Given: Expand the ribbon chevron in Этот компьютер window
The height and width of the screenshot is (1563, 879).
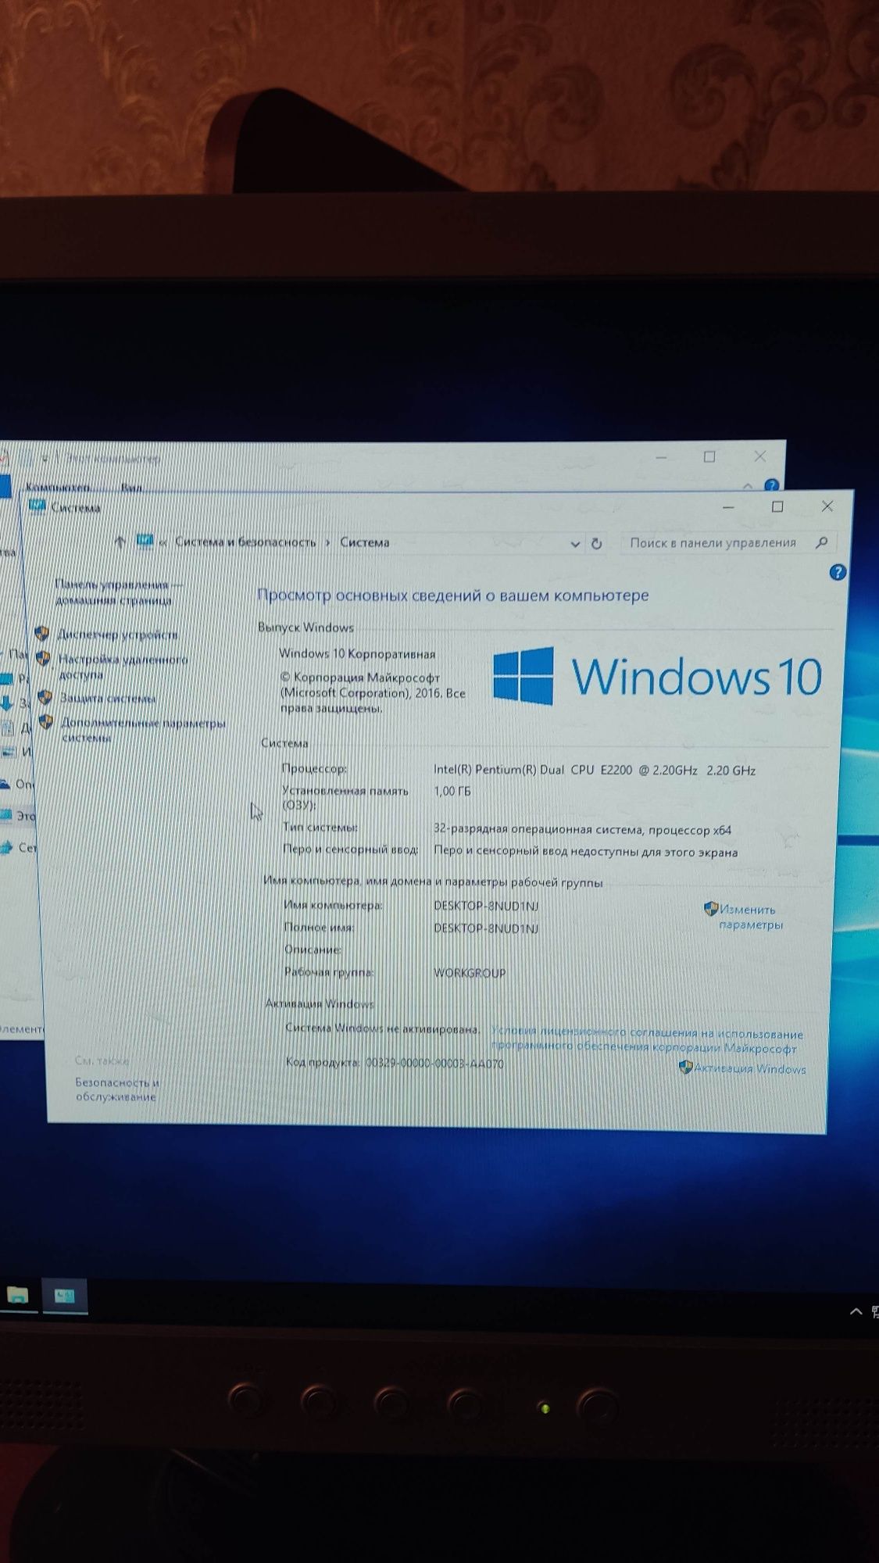Looking at the screenshot, I should tap(748, 485).
